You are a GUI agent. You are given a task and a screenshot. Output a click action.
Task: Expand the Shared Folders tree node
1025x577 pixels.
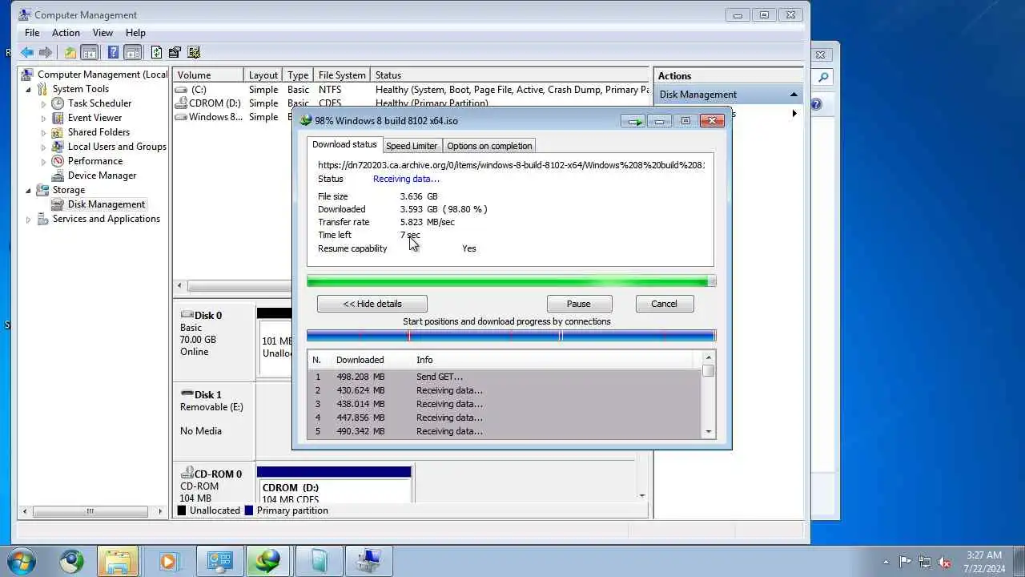pos(43,132)
